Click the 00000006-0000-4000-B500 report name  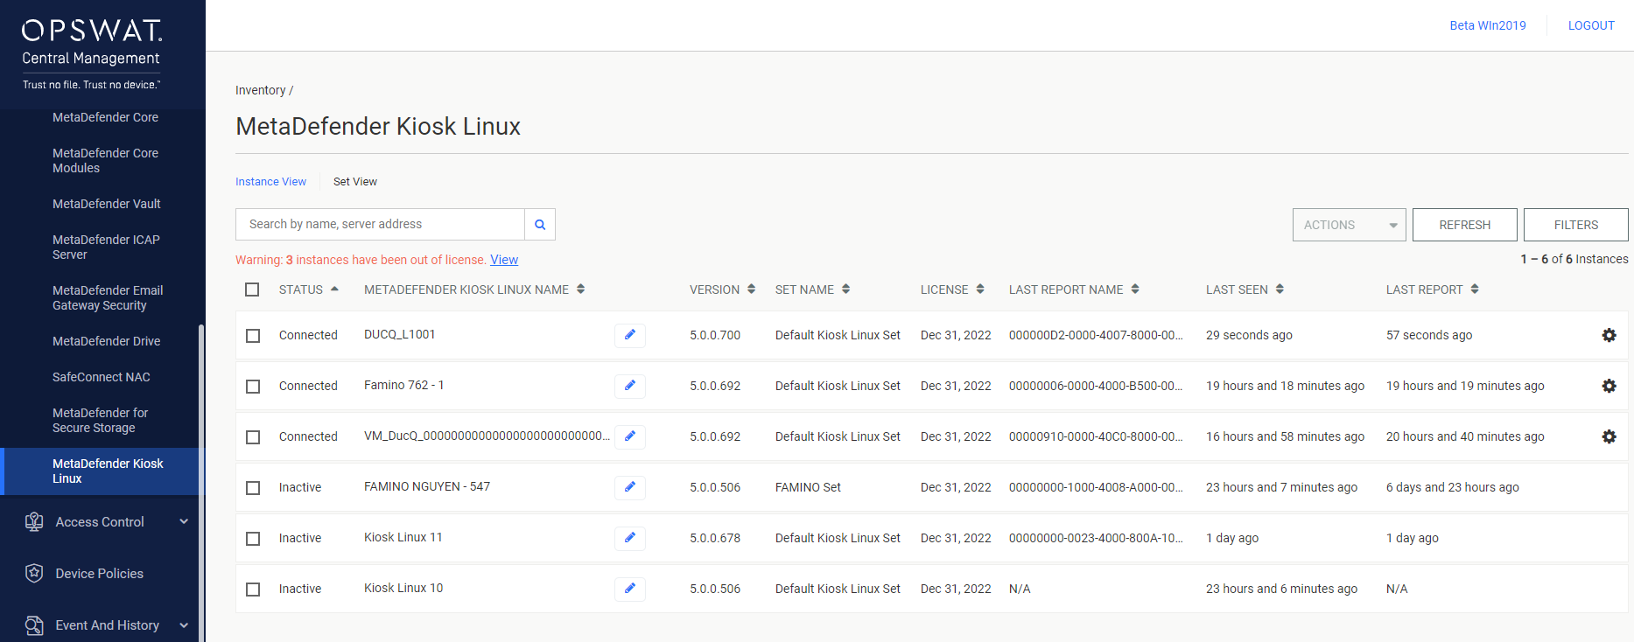tap(1096, 386)
